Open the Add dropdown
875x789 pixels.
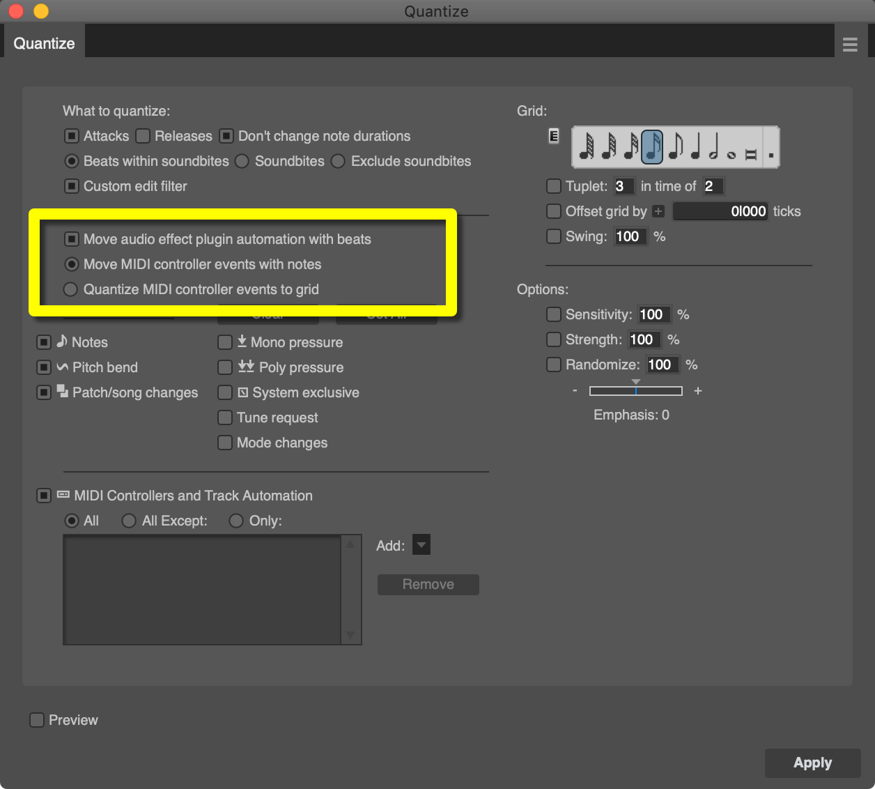click(x=421, y=544)
